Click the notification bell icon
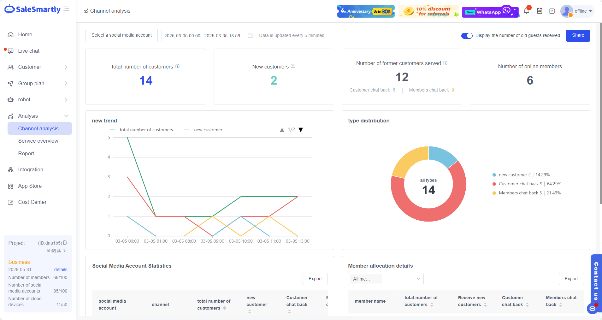 click(526, 11)
